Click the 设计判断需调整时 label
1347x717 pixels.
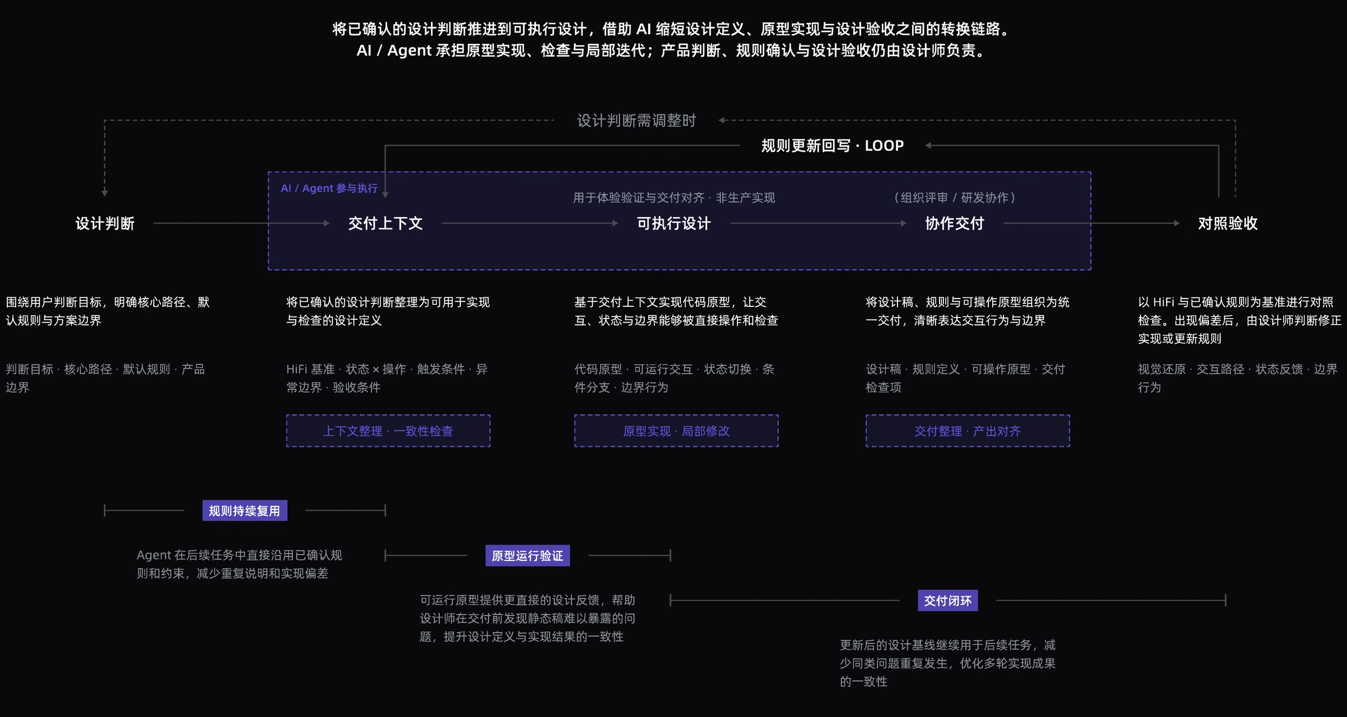click(636, 121)
